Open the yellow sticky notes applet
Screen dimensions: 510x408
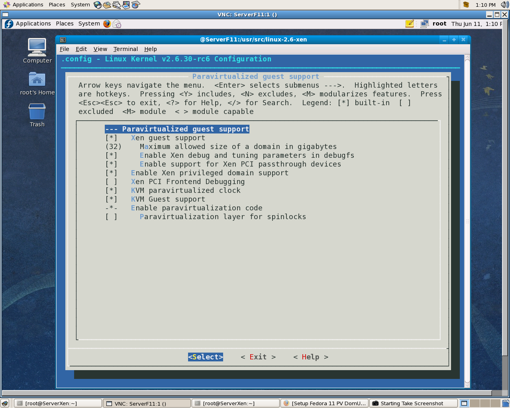pyautogui.click(x=410, y=24)
